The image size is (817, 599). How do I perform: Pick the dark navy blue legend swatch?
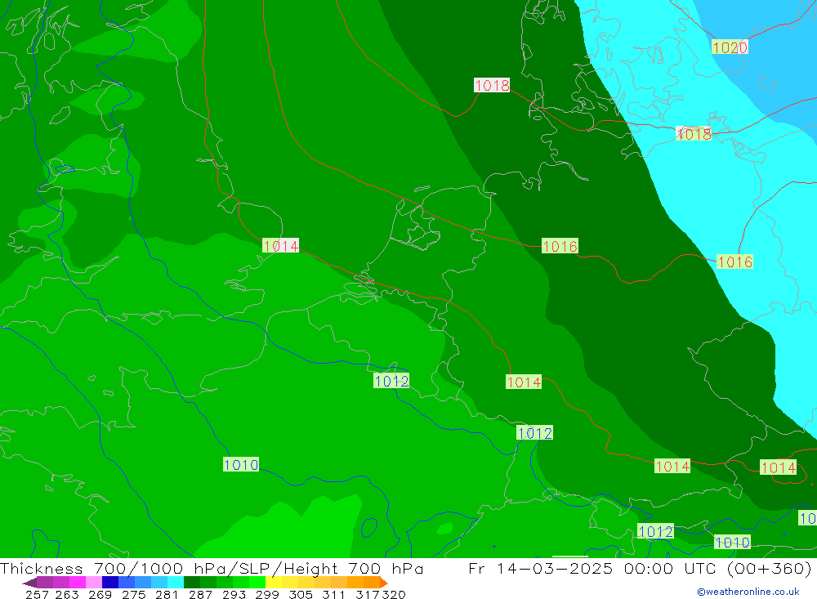[110, 583]
